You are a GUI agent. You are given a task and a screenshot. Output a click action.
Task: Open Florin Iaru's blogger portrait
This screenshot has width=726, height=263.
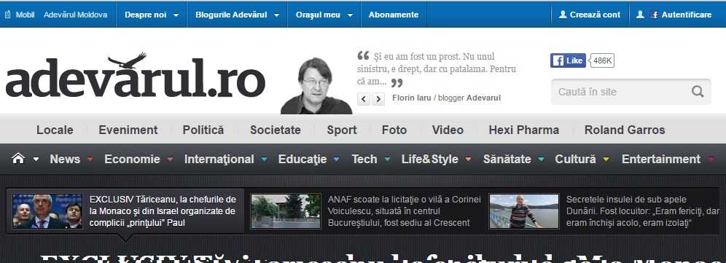pos(316,86)
